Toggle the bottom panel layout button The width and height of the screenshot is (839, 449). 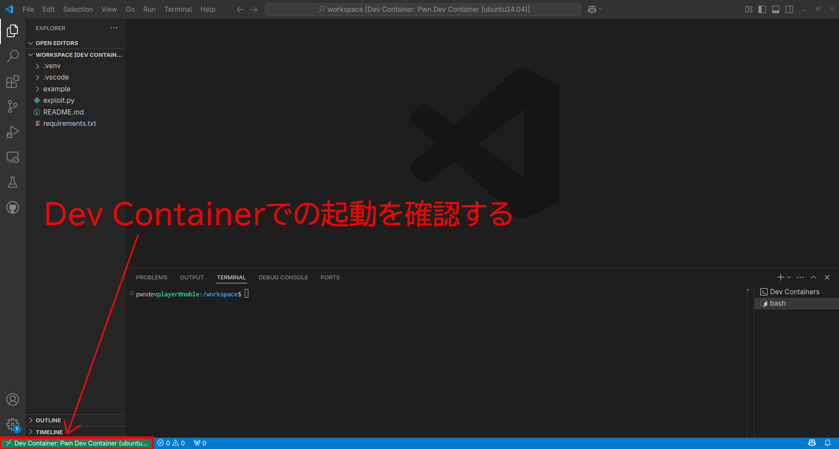pos(776,10)
